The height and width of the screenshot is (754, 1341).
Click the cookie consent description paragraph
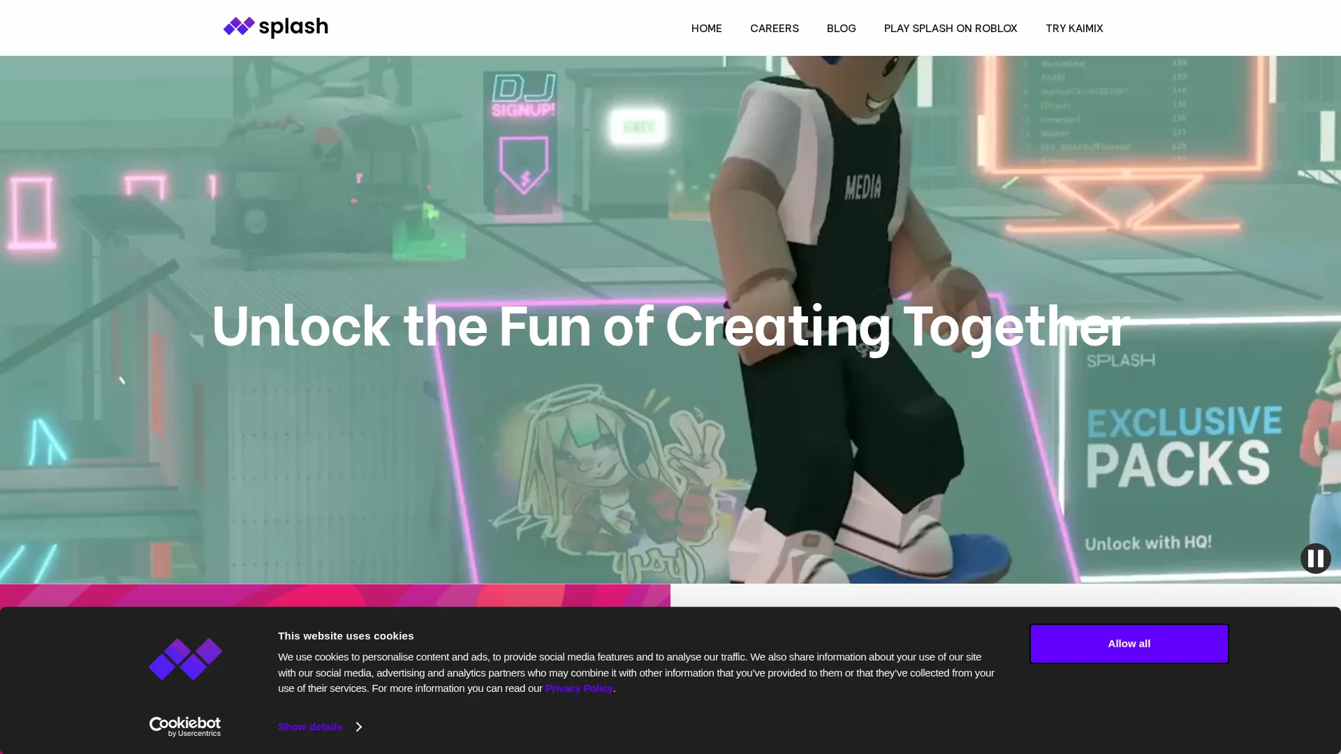pos(636,672)
